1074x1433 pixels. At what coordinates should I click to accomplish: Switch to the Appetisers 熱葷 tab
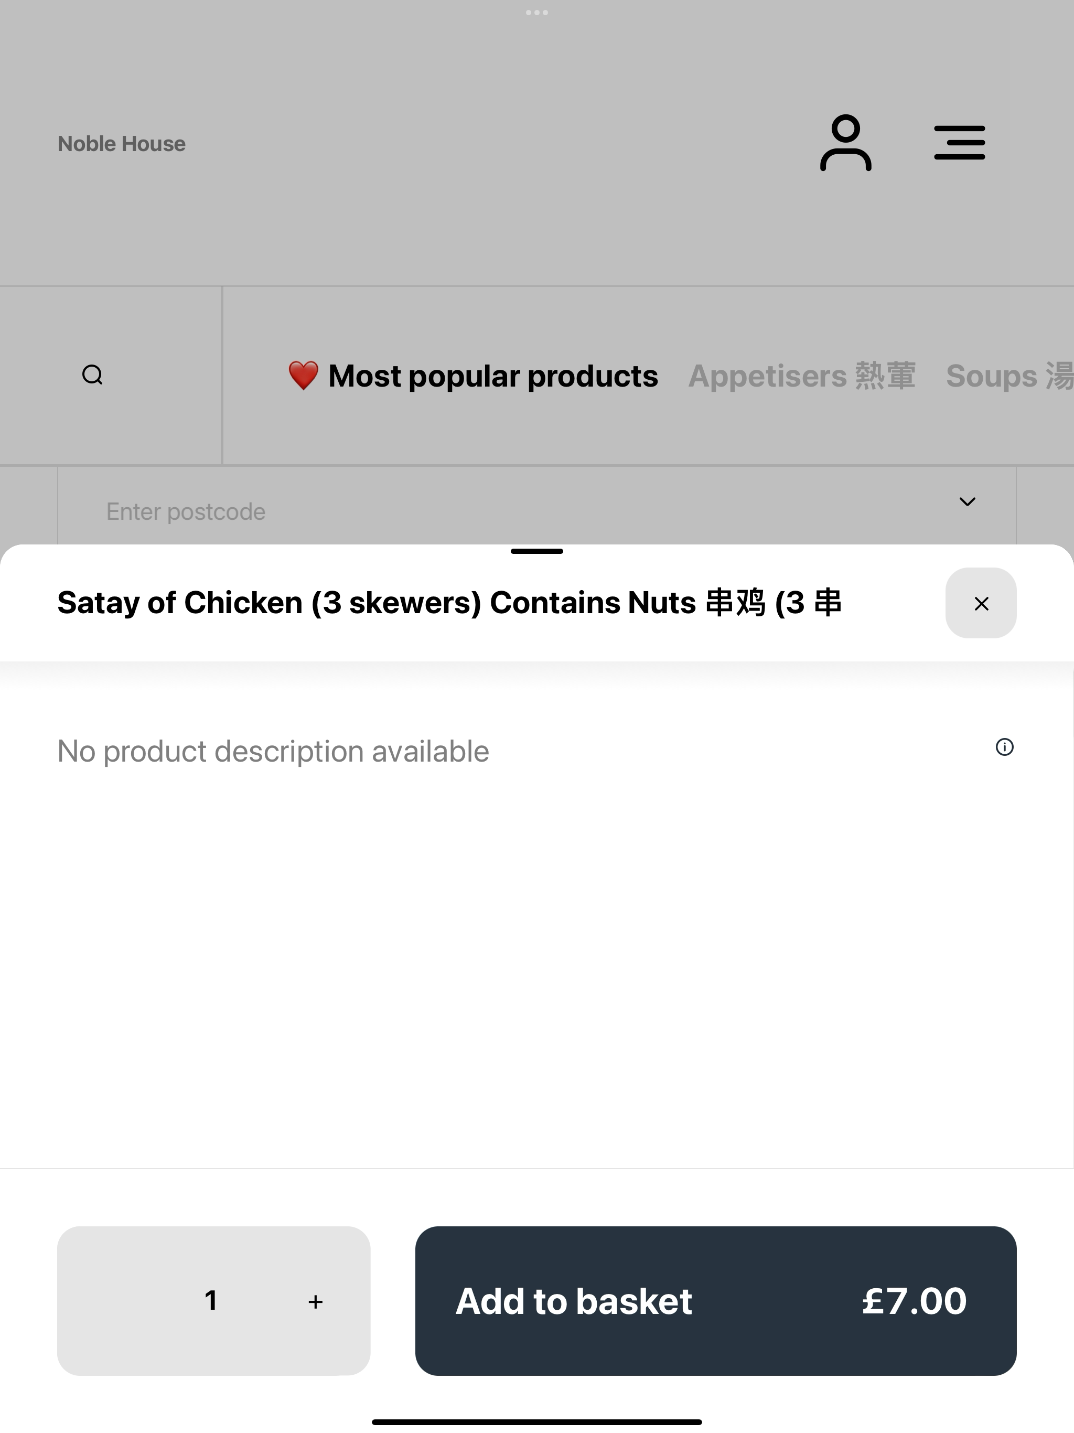click(x=802, y=376)
